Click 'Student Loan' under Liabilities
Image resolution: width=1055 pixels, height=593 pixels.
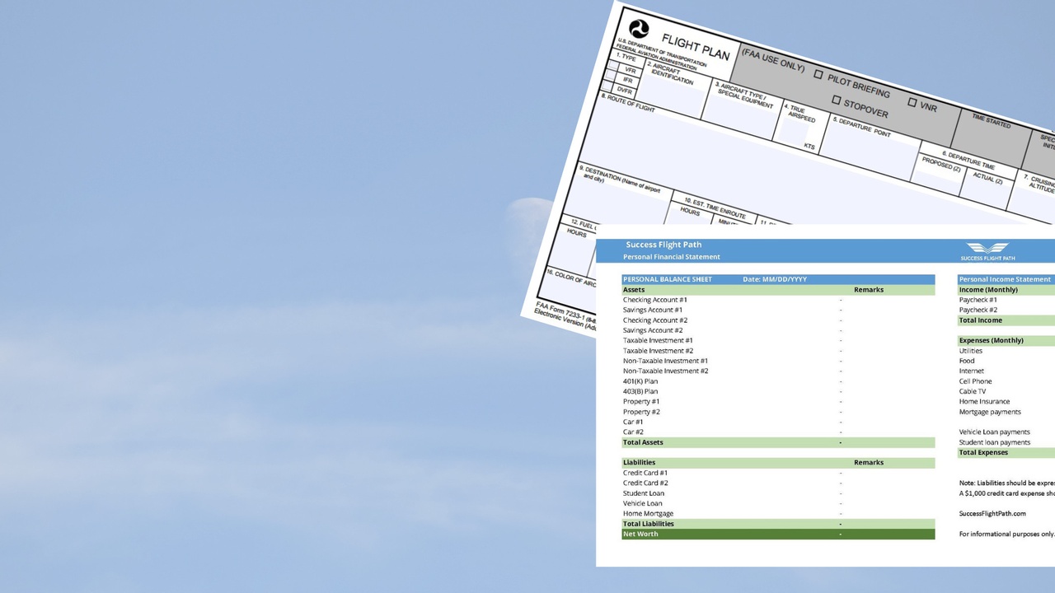[644, 493]
